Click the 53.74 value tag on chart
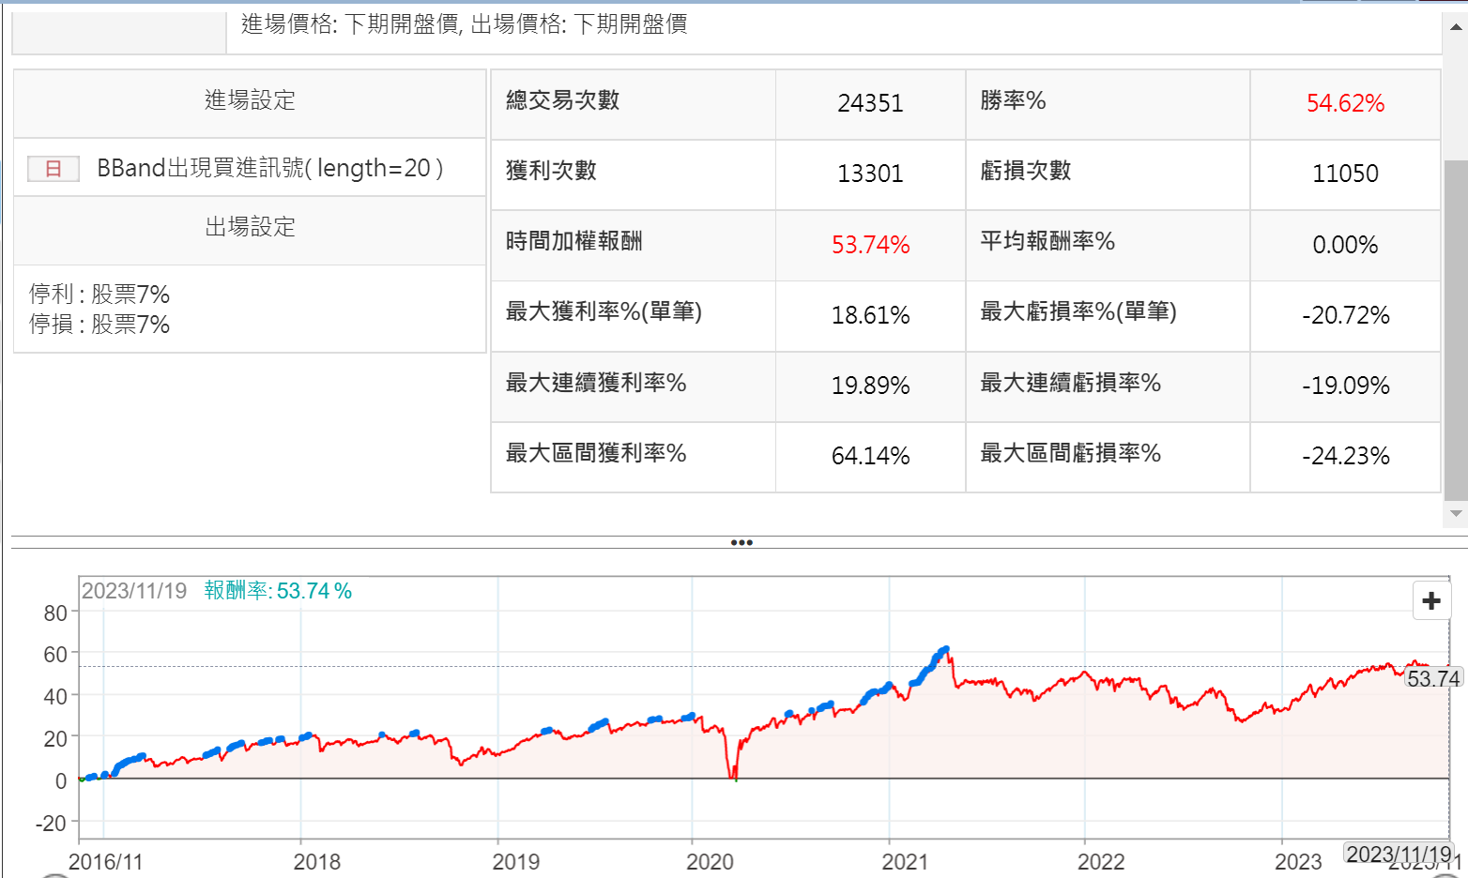The height and width of the screenshot is (878, 1468). (x=1433, y=678)
